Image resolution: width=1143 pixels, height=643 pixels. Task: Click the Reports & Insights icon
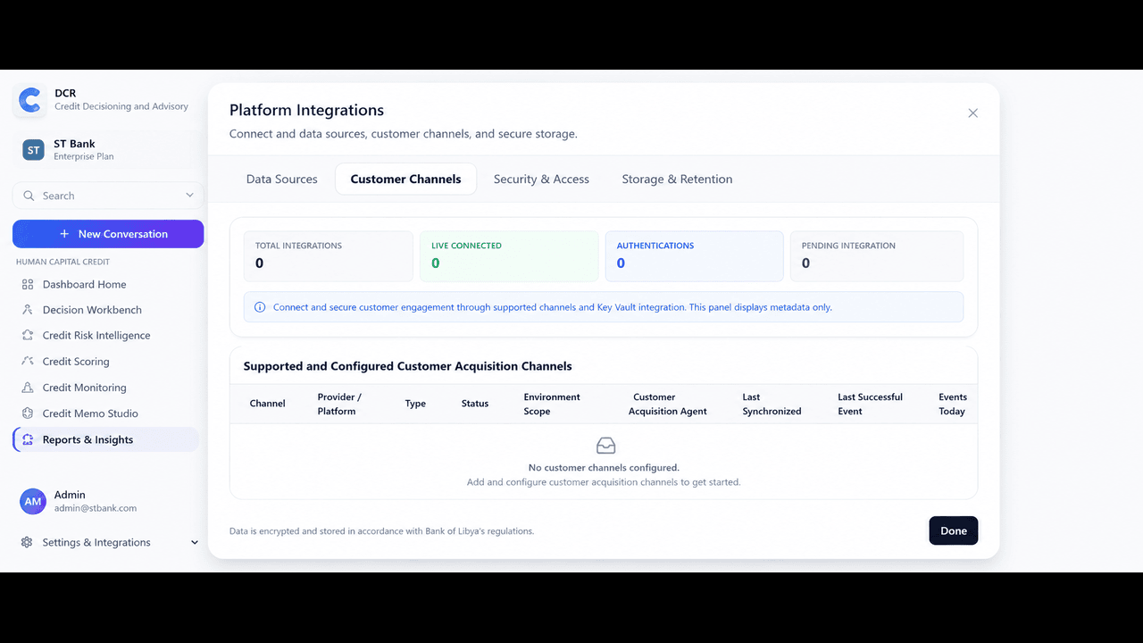click(28, 439)
